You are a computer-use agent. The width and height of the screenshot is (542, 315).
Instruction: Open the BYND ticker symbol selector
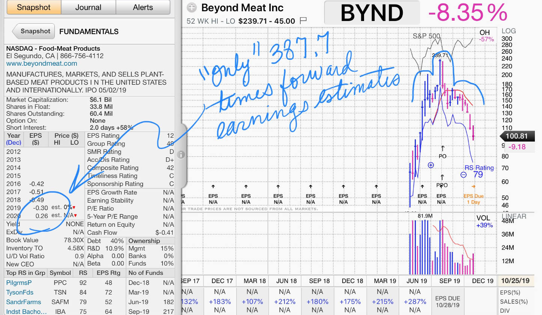click(x=372, y=13)
